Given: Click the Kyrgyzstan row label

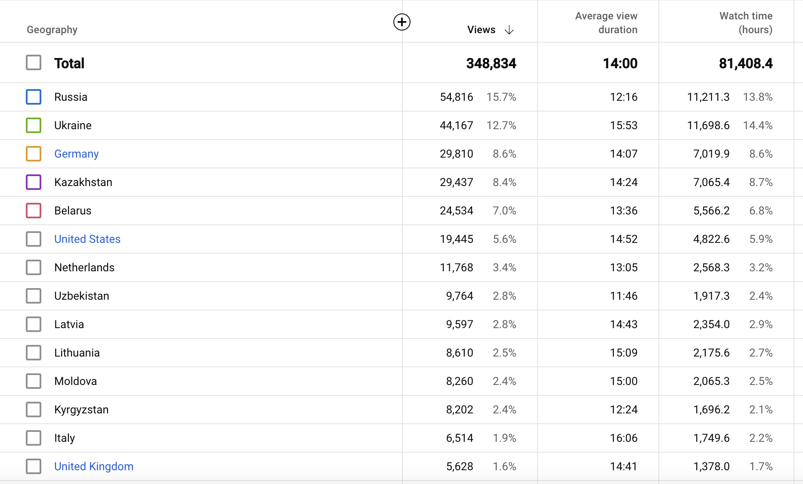Looking at the screenshot, I should (81, 410).
